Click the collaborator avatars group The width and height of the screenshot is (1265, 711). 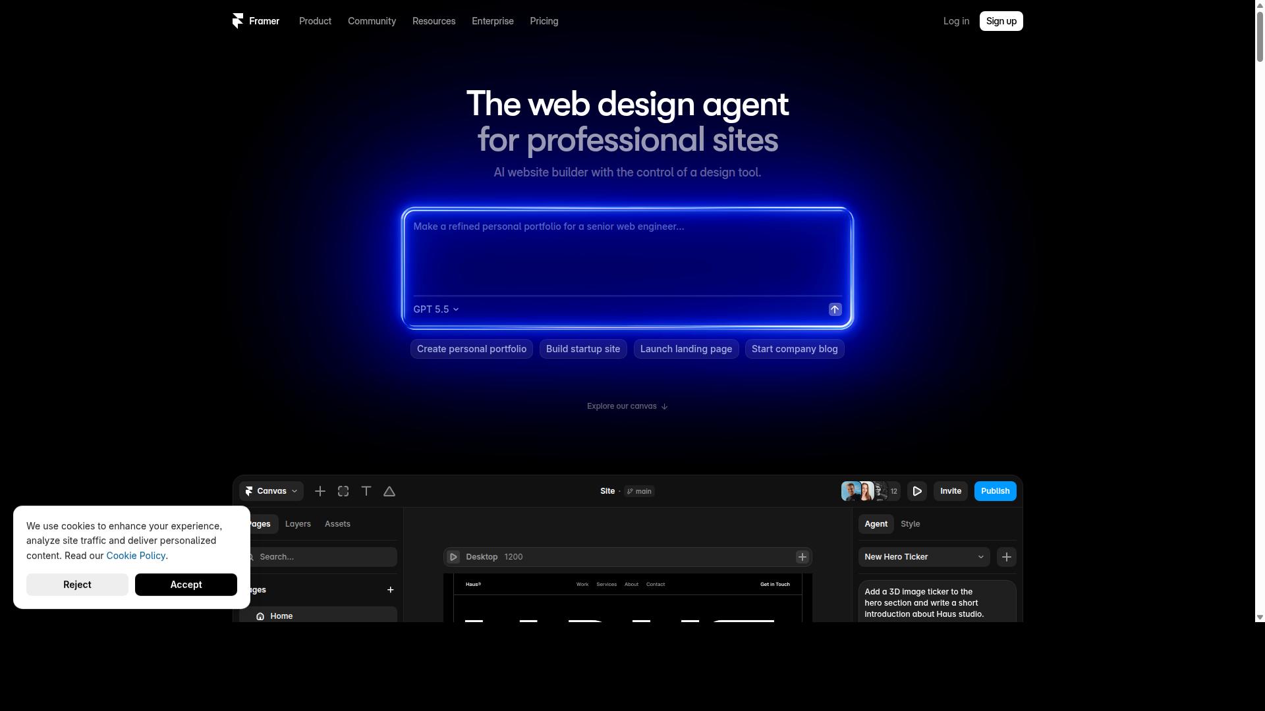coord(870,491)
